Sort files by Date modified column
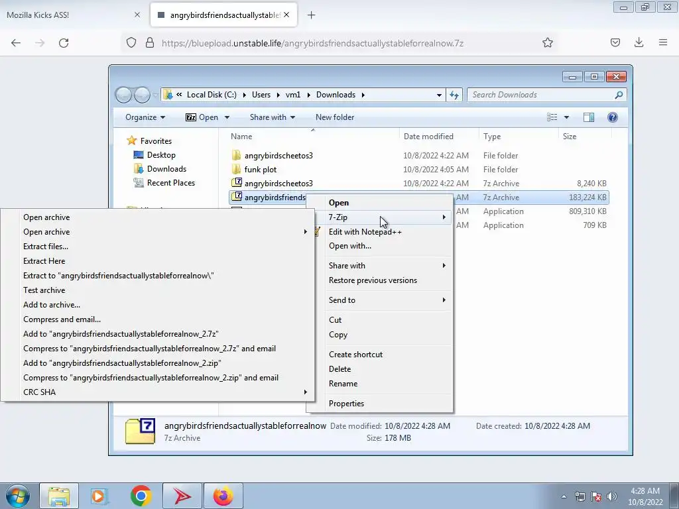This screenshot has height=509, width=679. [428, 137]
